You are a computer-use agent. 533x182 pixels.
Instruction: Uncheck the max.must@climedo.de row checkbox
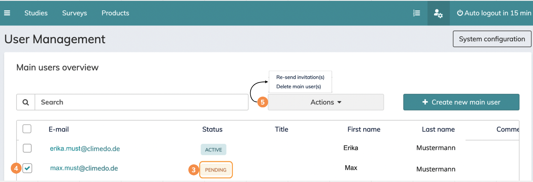27,168
